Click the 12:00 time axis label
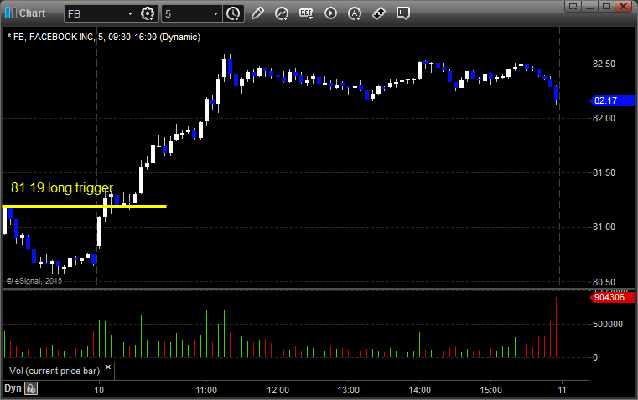This screenshot has width=638, height=400. point(278,390)
